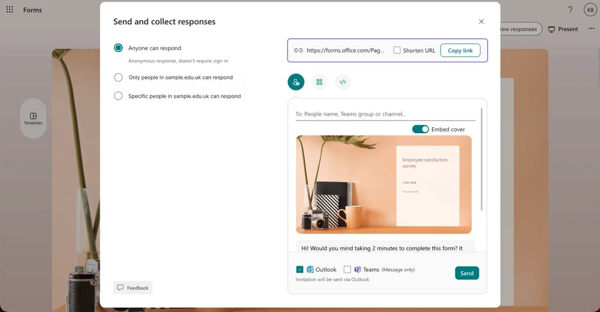Screen dimensions: 600x312
Task: Click the KB account avatar
Action: tap(589, 10)
